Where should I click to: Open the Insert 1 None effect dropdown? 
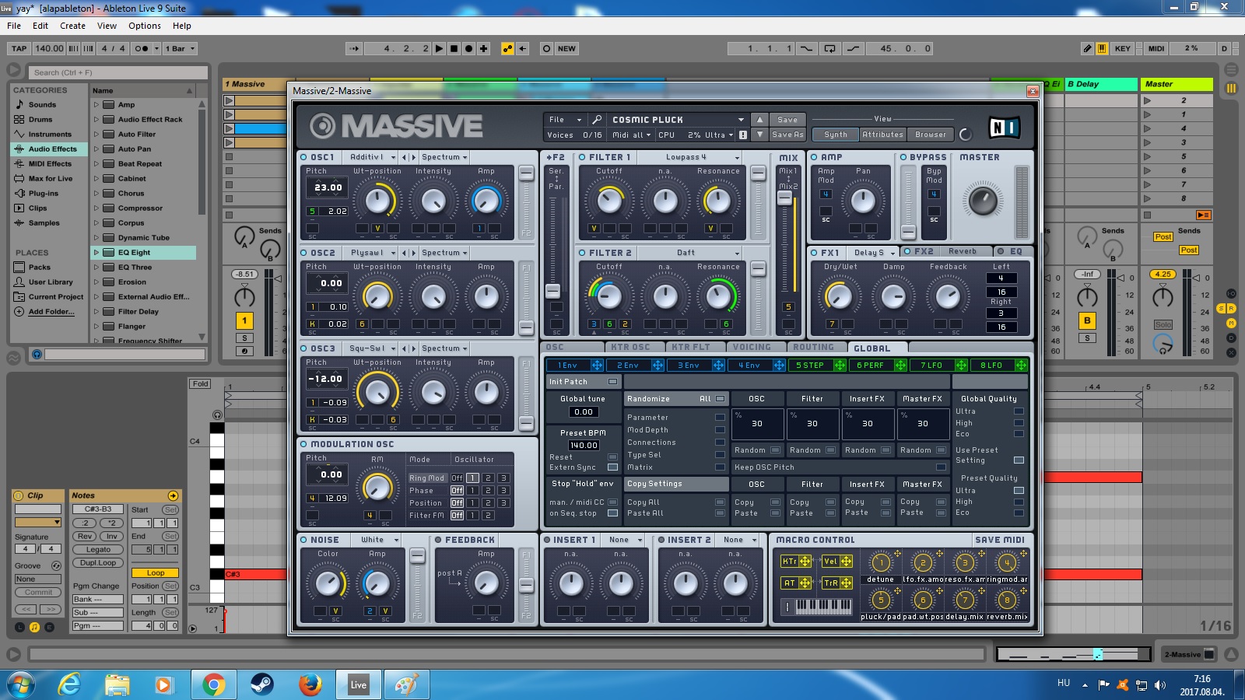point(626,540)
